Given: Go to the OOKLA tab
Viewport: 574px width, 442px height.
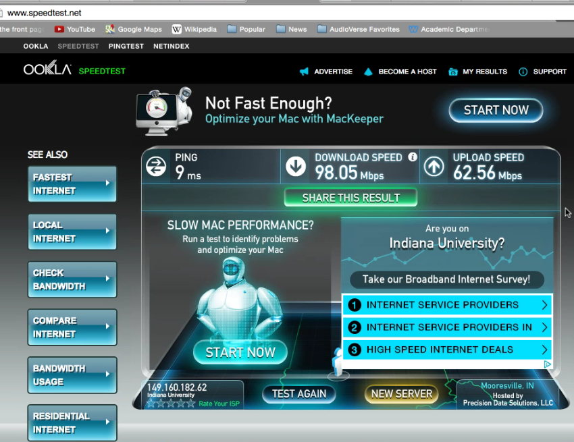Looking at the screenshot, I should point(36,46).
